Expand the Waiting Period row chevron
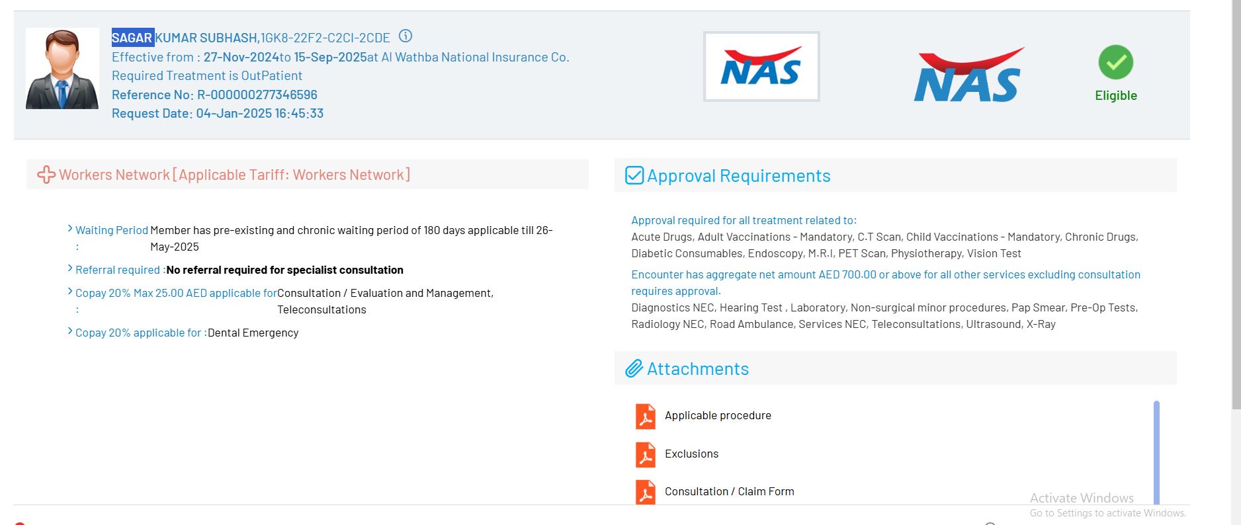This screenshot has width=1241, height=525. coord(70,229)
